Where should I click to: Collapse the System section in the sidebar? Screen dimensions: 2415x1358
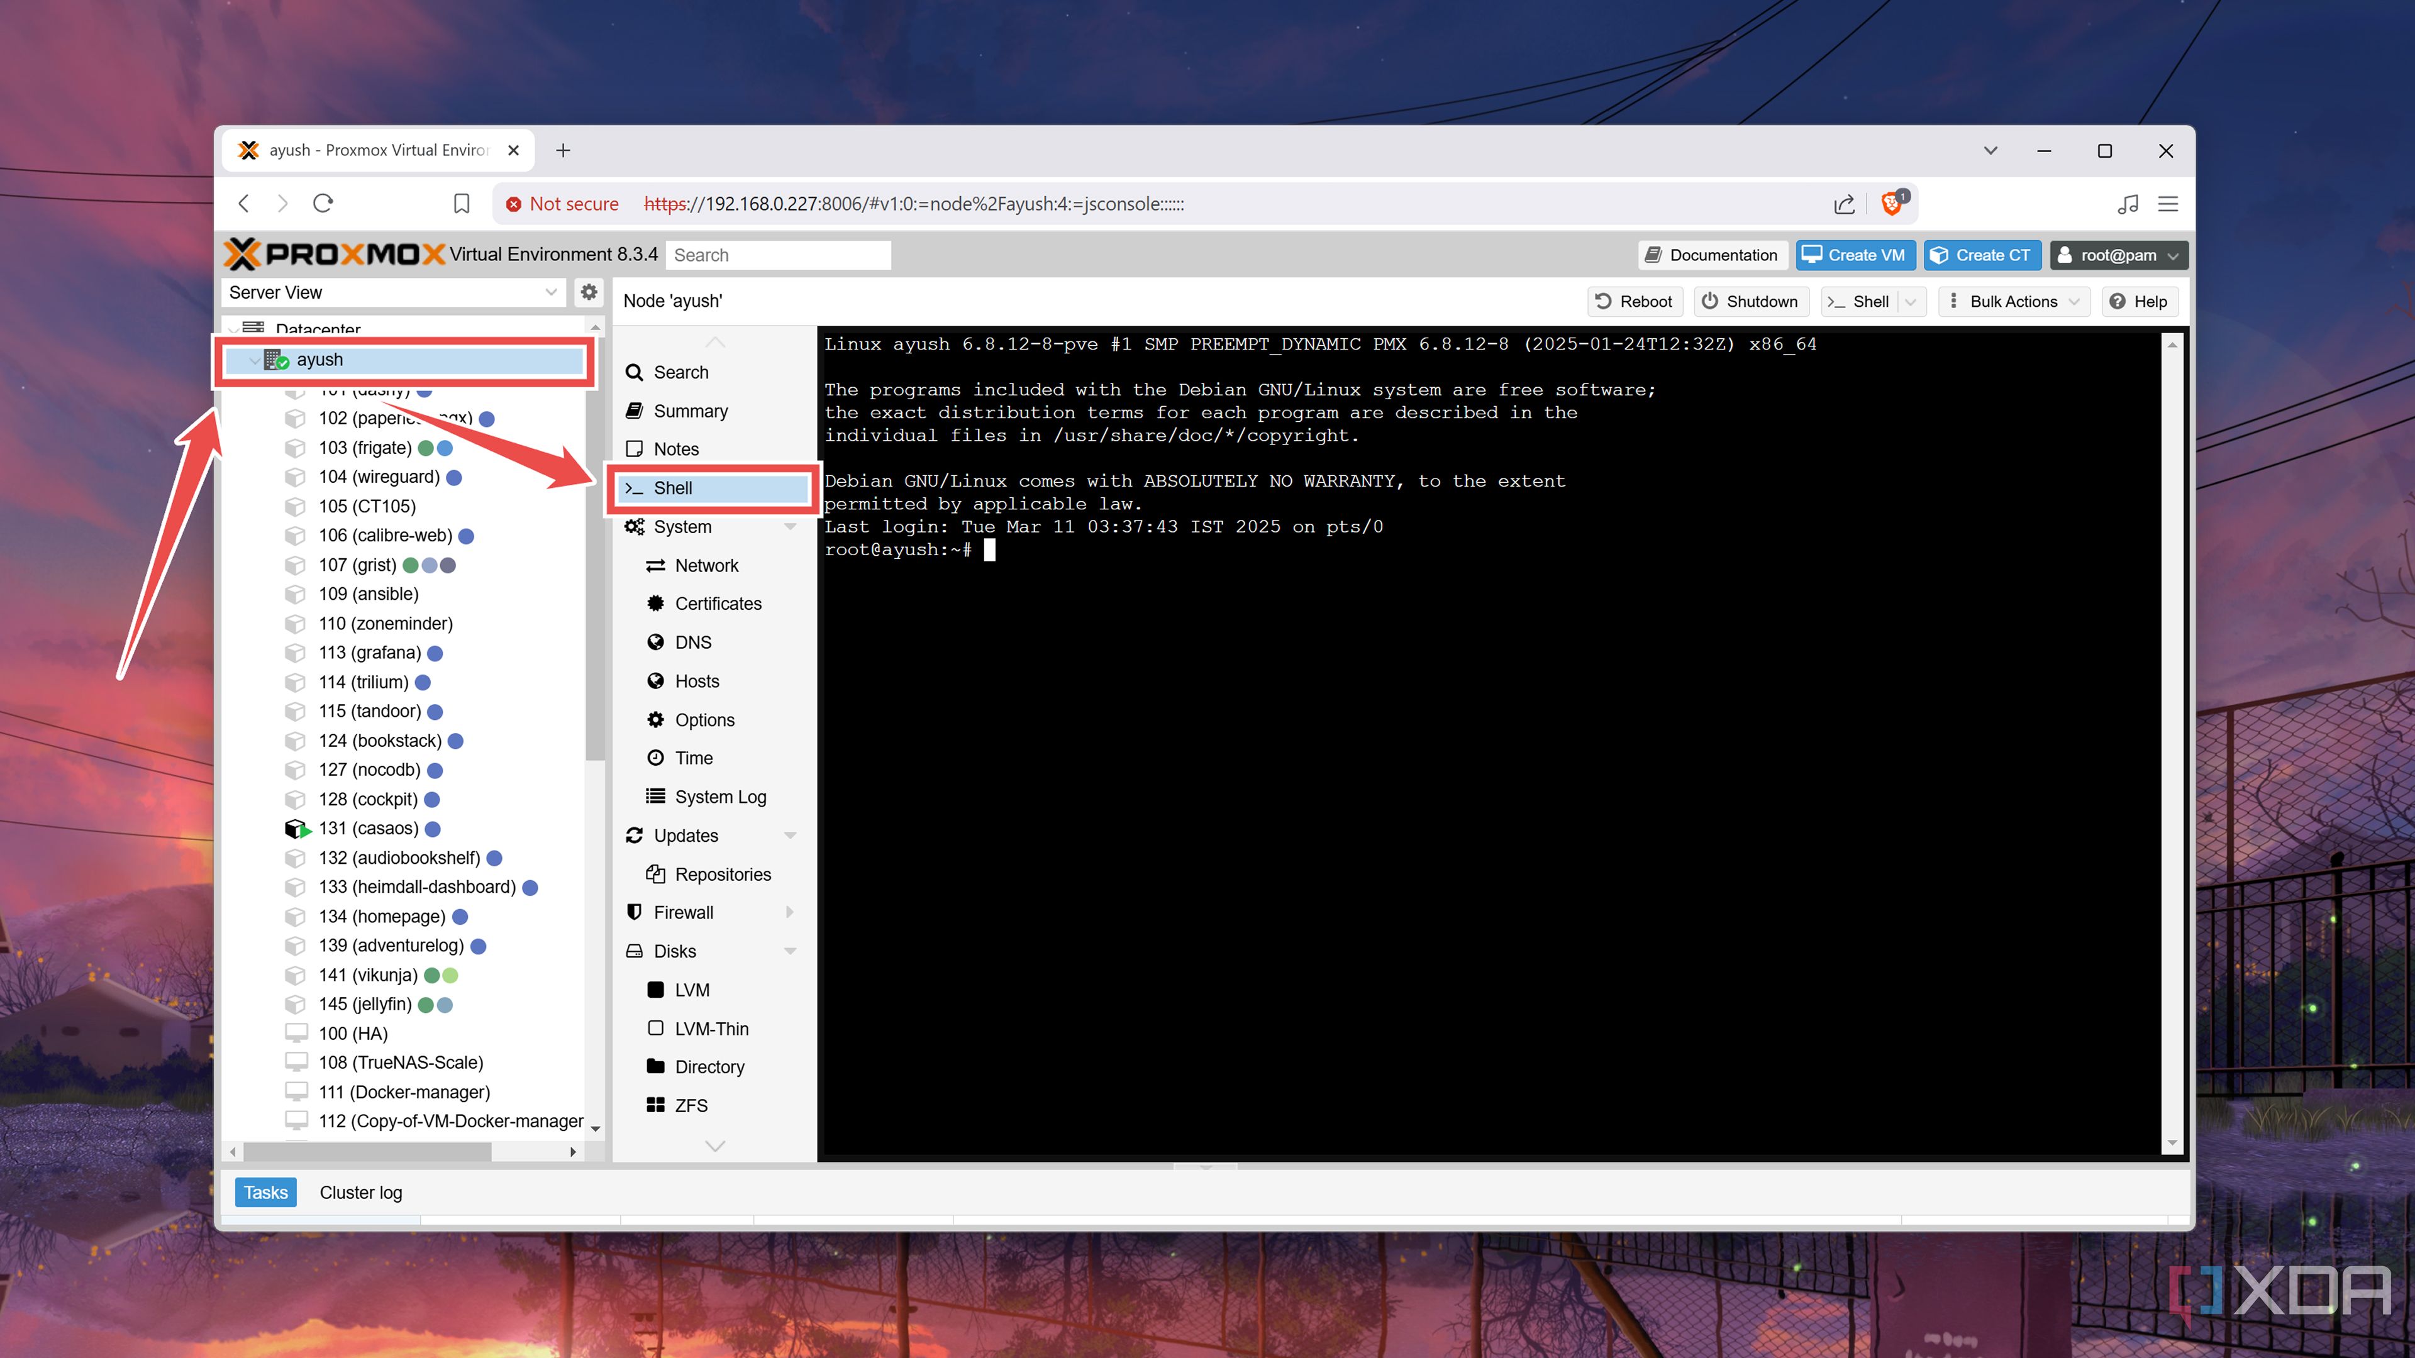(x=791, y=527)
